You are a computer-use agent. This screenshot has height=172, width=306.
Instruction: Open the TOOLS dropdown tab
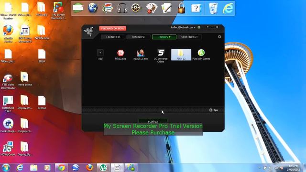tap(164, 37)
